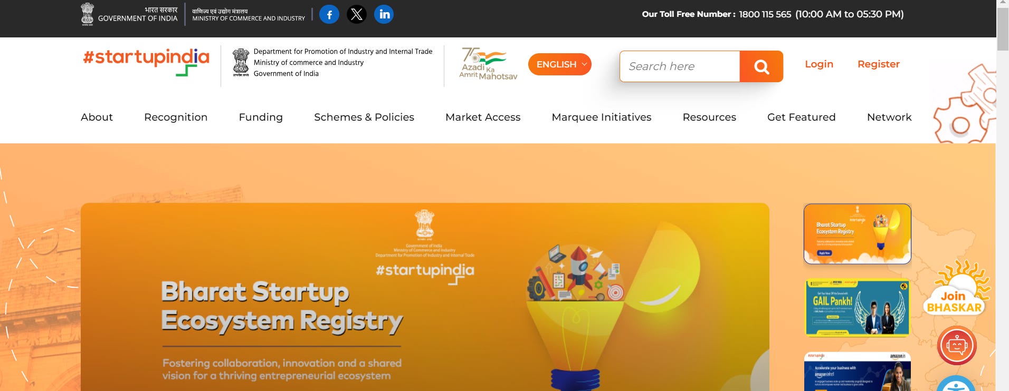1009x391 pixels.
Task: Click the Login link
Action: [819, 64]
